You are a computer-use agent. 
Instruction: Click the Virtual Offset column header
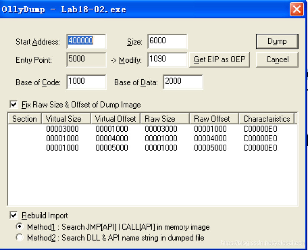[115, 118]
